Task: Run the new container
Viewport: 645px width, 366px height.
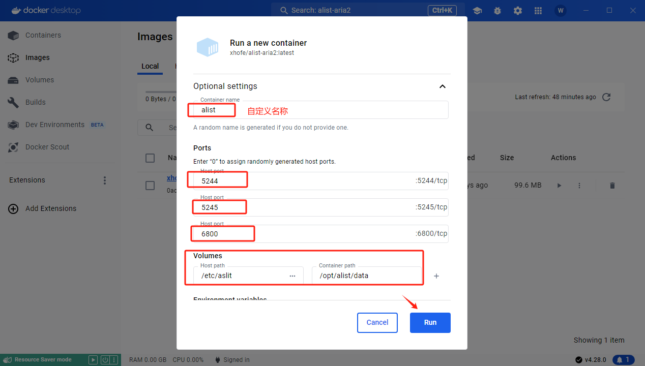Action: [x=430, y=322]
